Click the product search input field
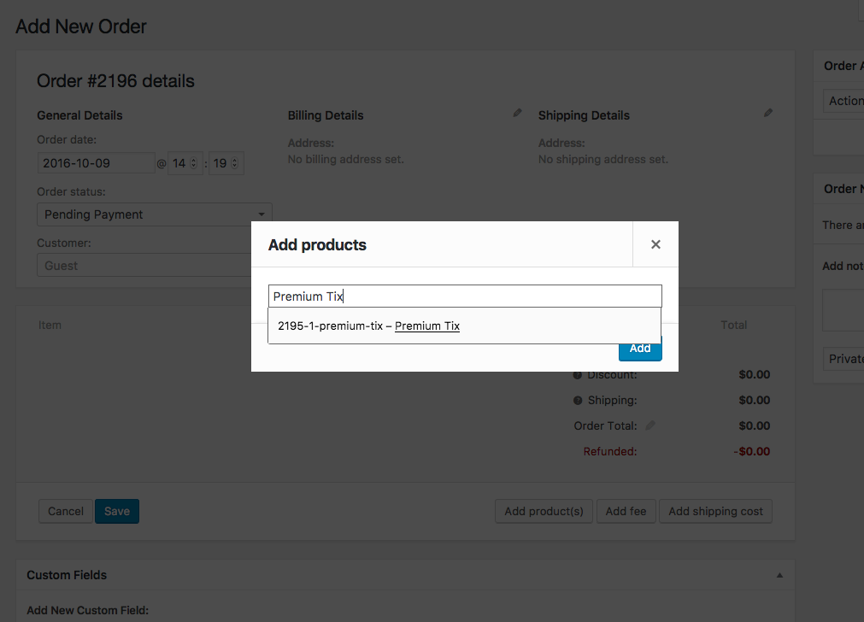Viewport: 864px width, 622px height. pyautogui.click(x=465, y=296)
